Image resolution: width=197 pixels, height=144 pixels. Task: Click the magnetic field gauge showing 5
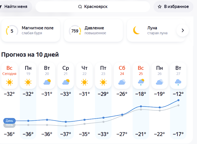point(12,31)
